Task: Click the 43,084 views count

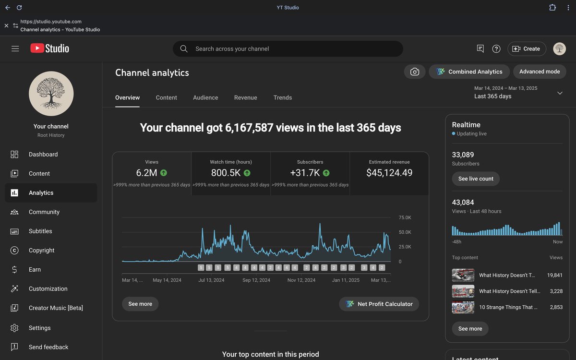Action: [x=463, y=203]
